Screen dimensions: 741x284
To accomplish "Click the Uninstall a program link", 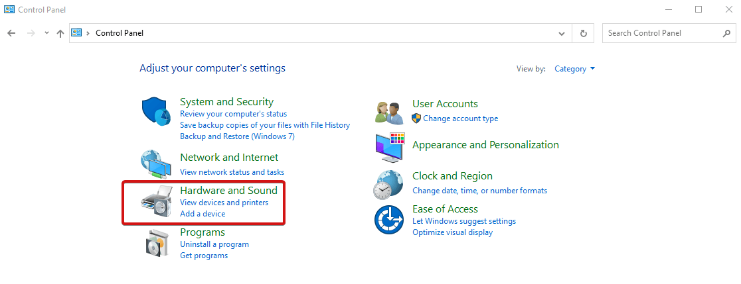I will pos(214,244).
